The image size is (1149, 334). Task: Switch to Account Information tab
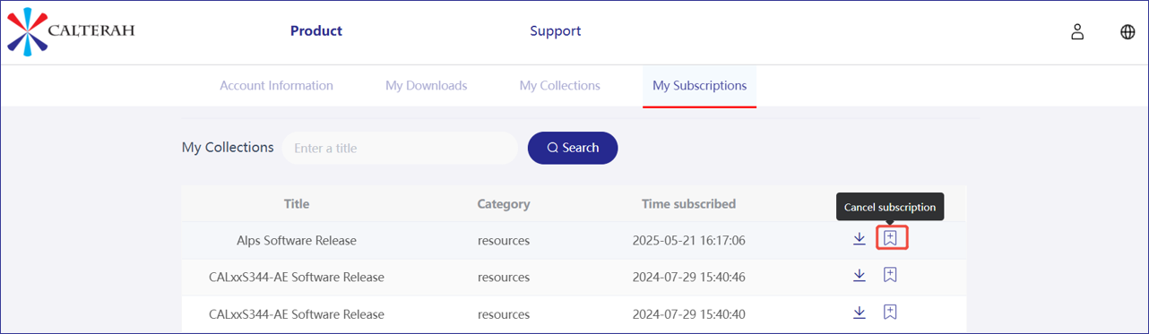pyautogui.click(x=276, y=86)
